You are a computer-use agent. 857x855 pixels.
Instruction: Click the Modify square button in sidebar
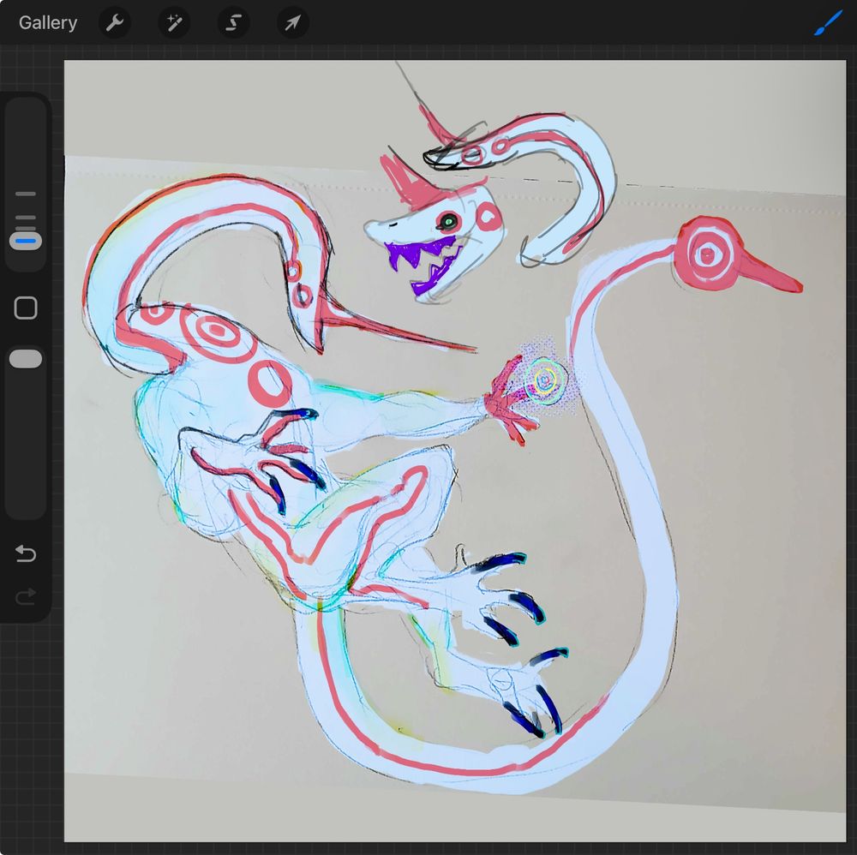[26, 308]
